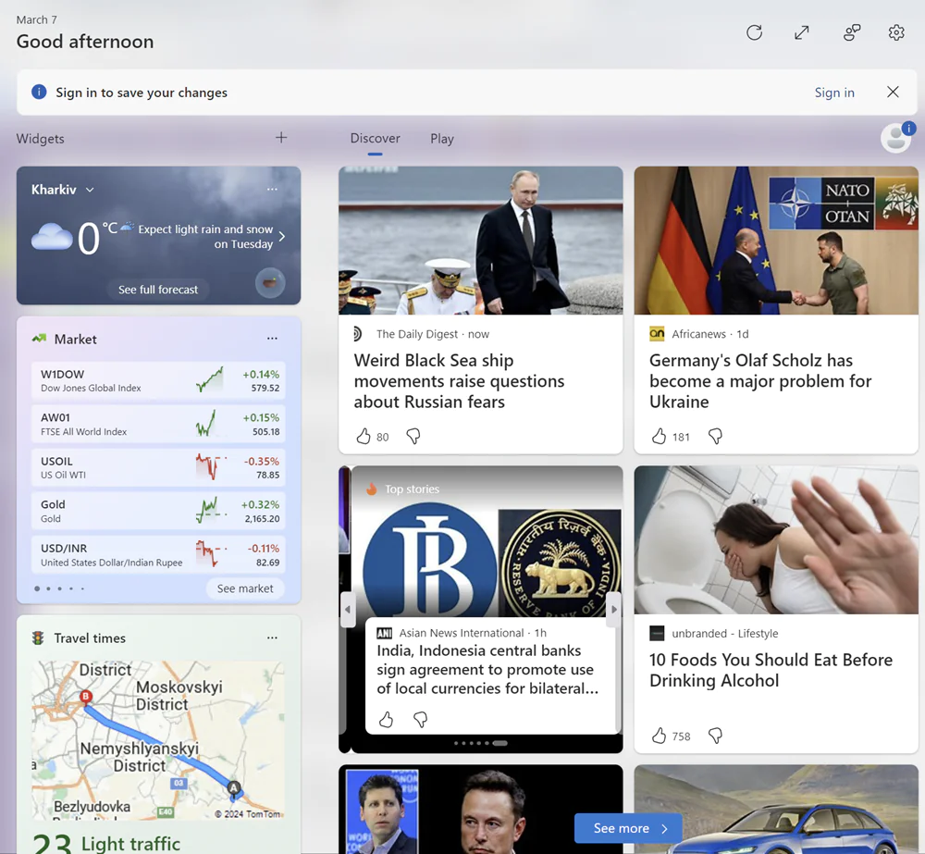The image size is (925, 854).
Task: Open the Travel times map
Action: tap(158, 740)
